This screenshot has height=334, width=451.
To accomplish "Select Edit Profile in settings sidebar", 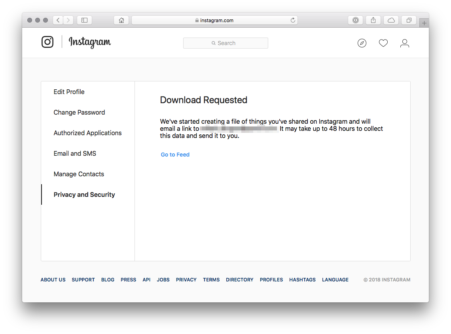I will 69,92.
